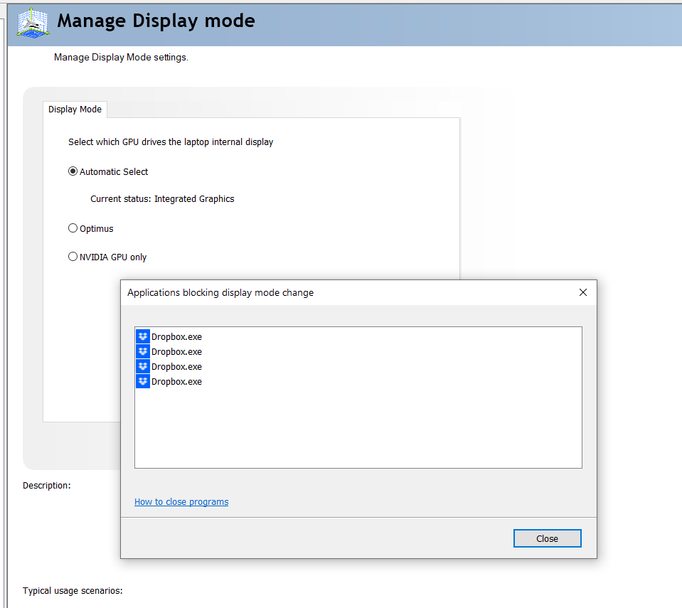The image size is (682, 608).
Task: Click the Typical usage scenarios label
Action: tap(73, 590)
